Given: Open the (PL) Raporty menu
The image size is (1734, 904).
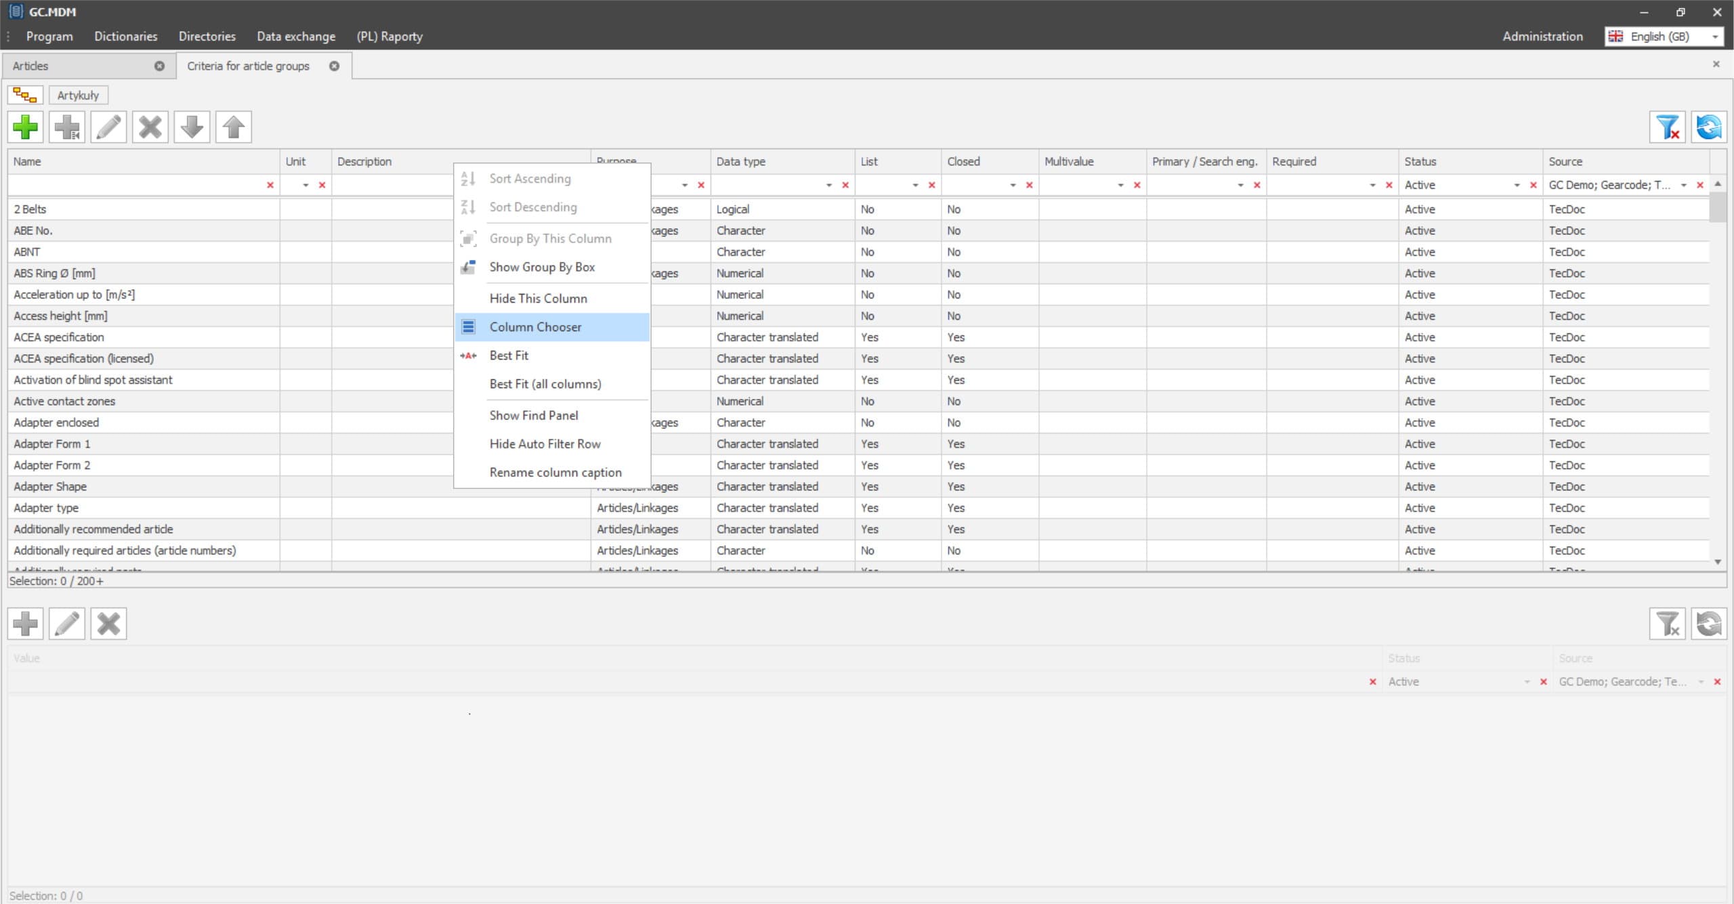Looking at the screenshot, I should tap(389, 37).
